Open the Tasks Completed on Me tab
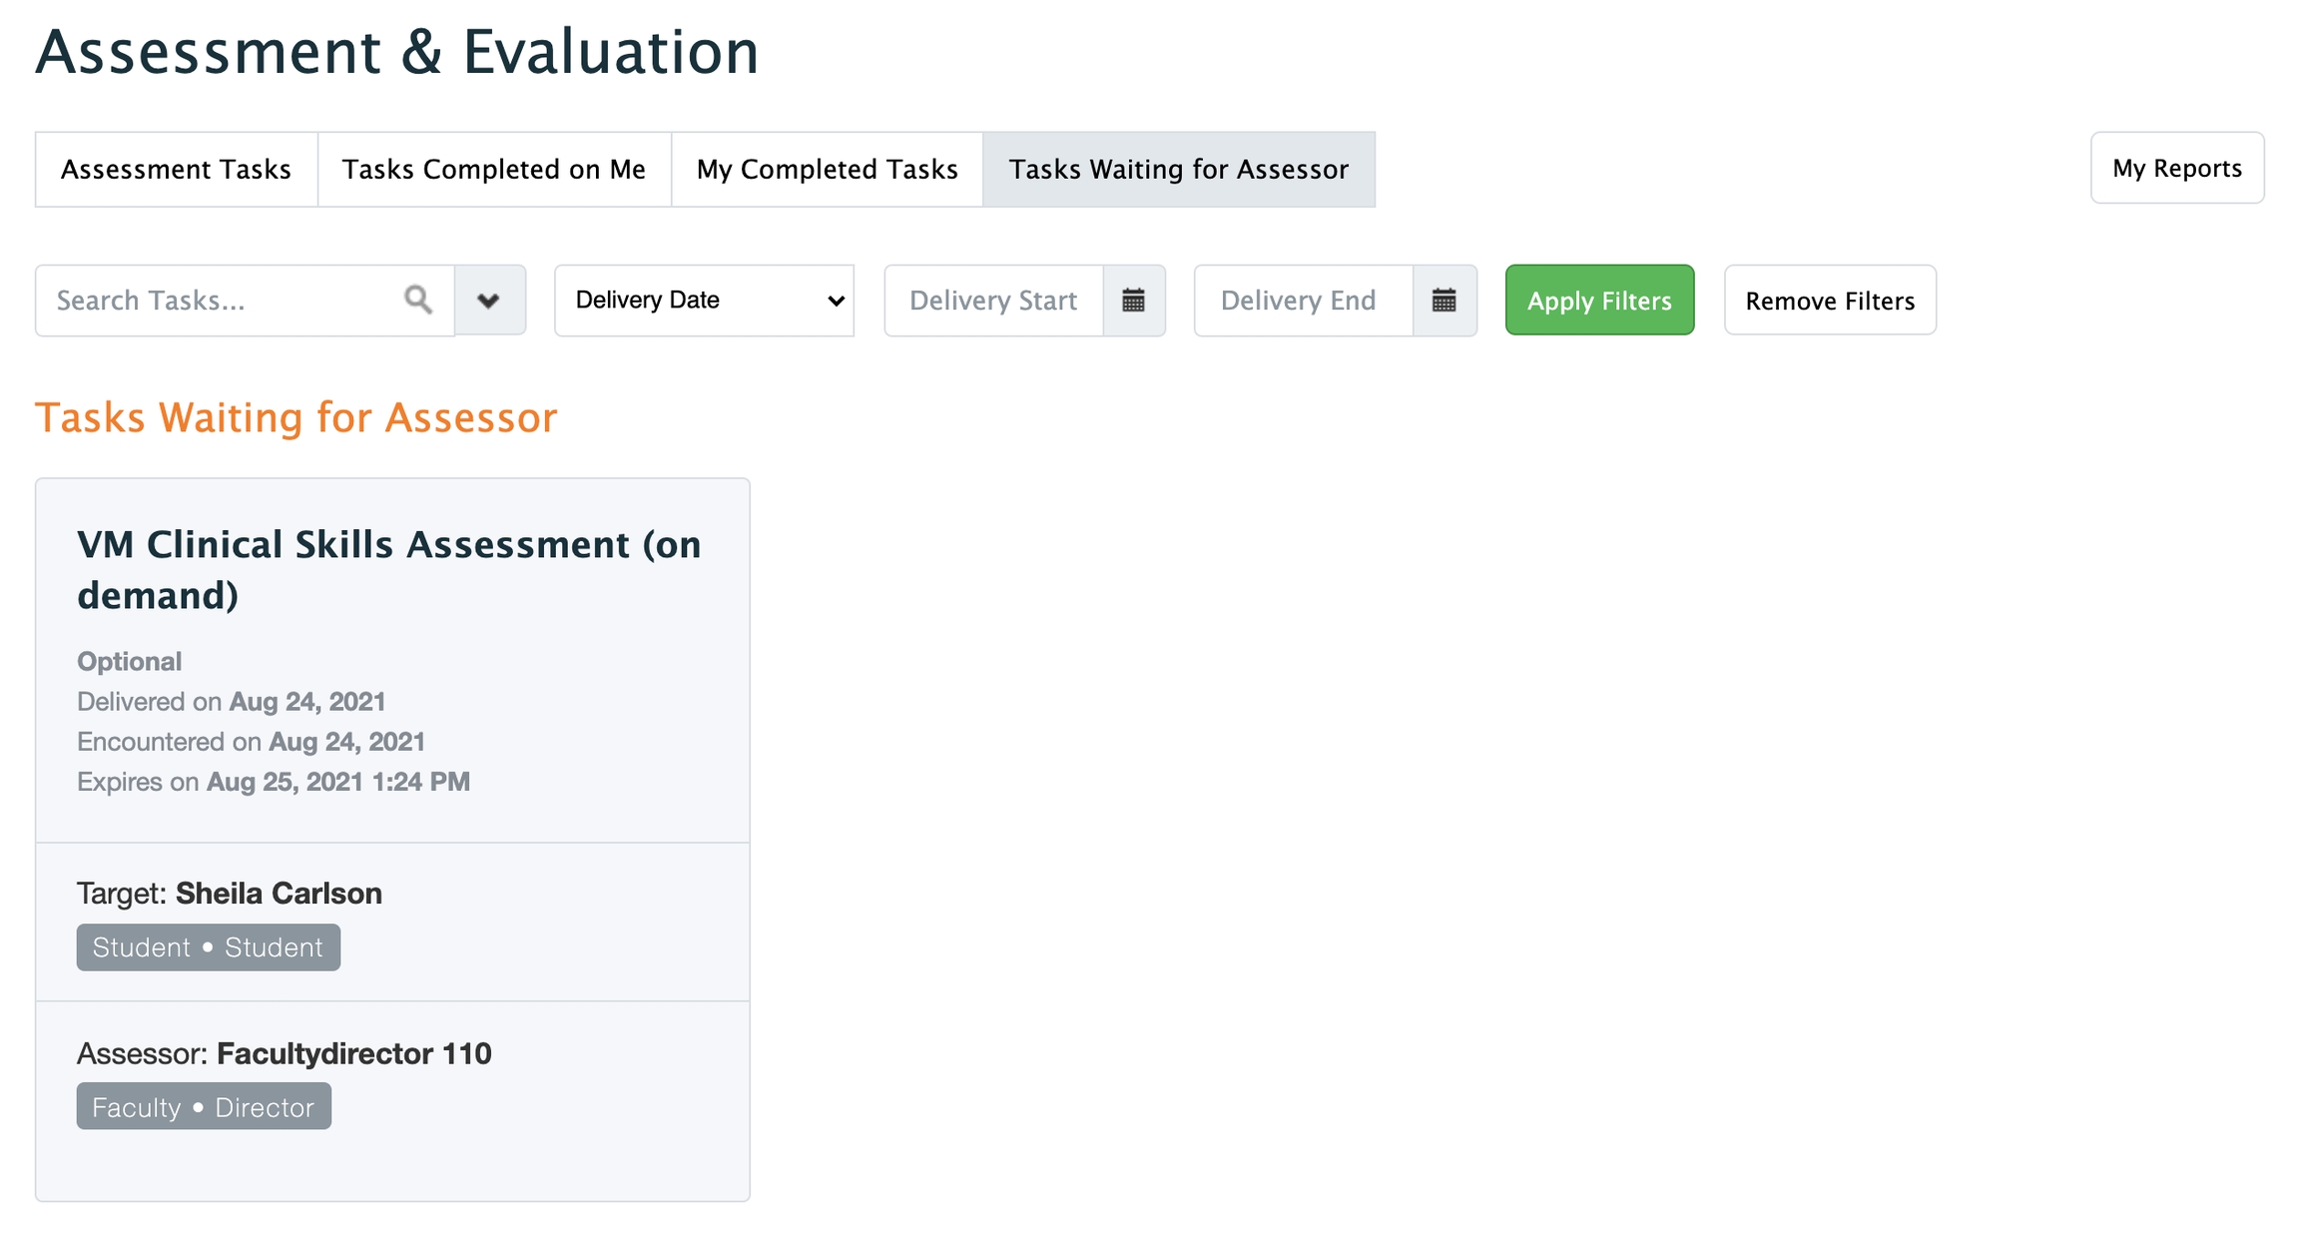The image size is (2300, 1248). pyautogui.click(x=493, y=169)
